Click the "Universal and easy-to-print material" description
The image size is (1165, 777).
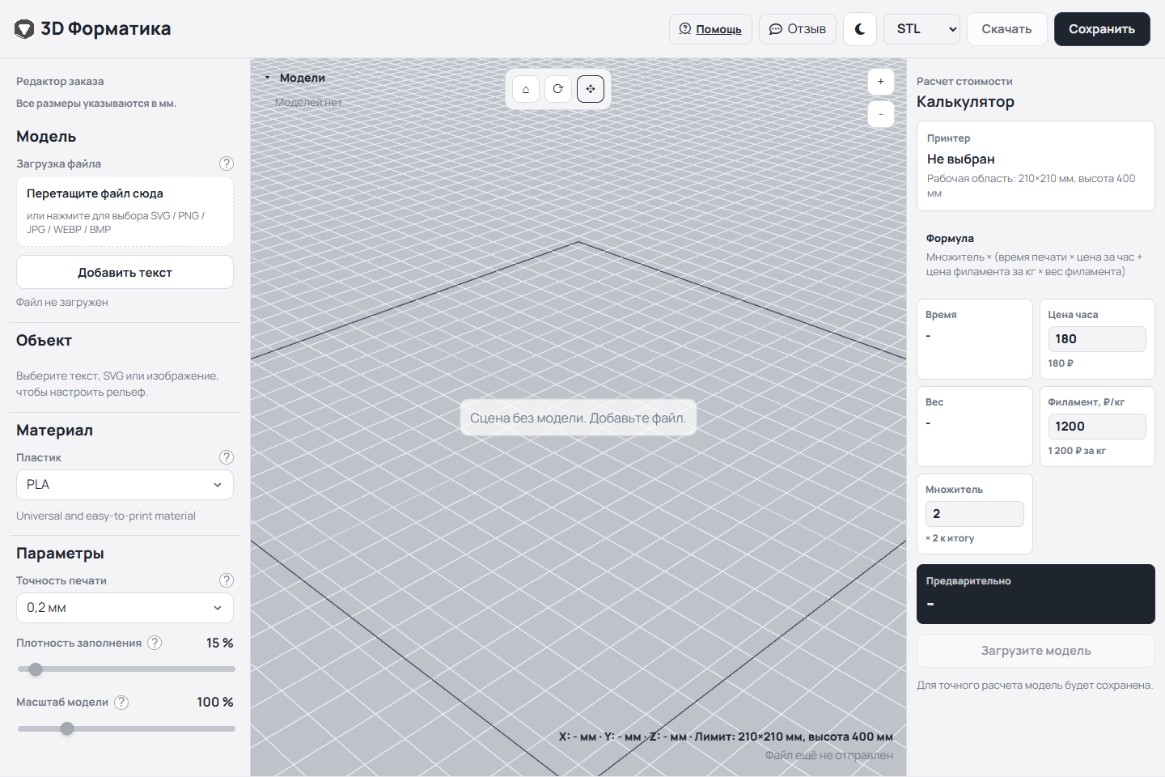pos(106,516)
